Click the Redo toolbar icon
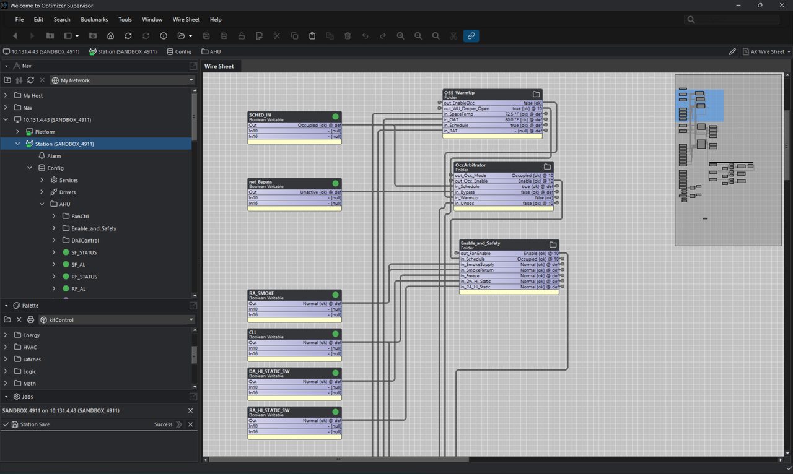Image resolution: width=793 pixels, height=474 pixels. coord(383,36)
